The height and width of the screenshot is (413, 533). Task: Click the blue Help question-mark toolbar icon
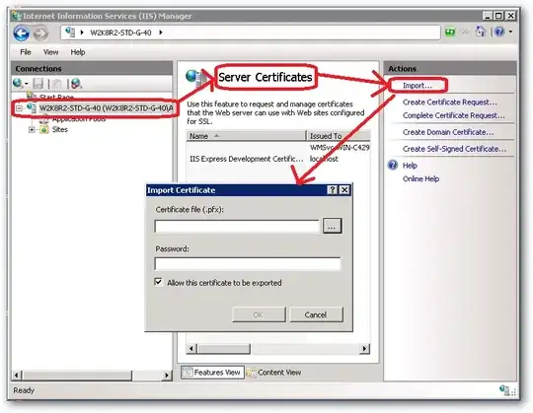coord(499,32)
